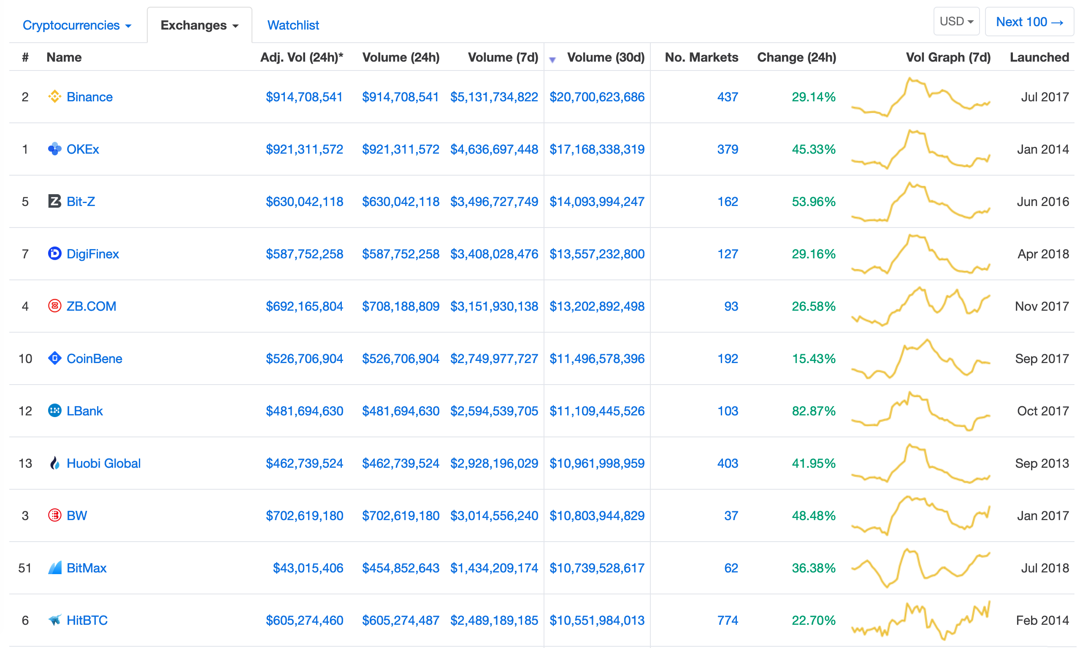This screenshot has height=648, width=1088.
Task: Click the DigiFinex logo icon
Action: pos(54,254)
